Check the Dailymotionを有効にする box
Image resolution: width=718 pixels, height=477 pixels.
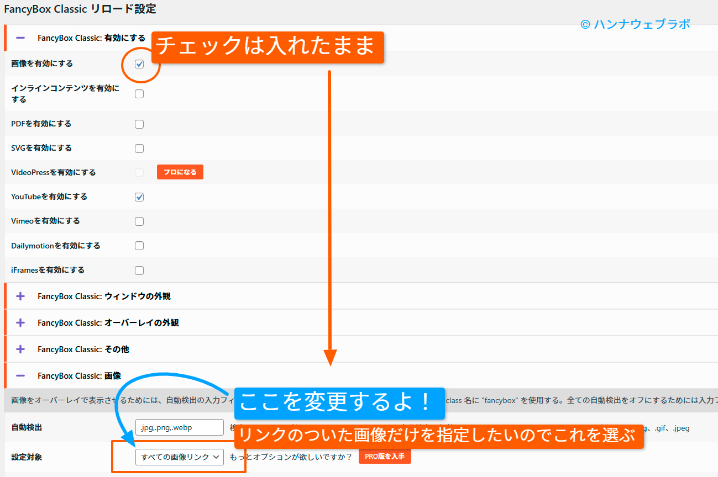[x=139, y=245]
